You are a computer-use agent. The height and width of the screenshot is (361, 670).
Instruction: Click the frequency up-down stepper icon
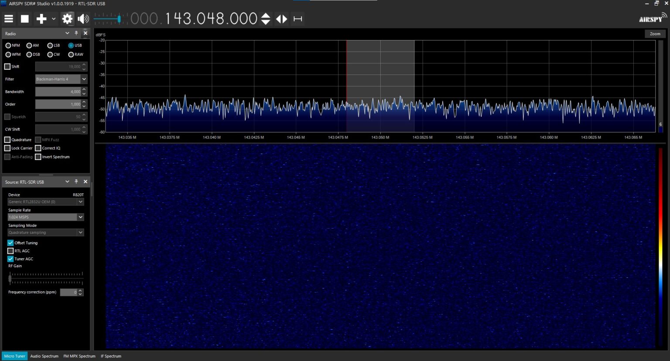[x=265, y=19]
